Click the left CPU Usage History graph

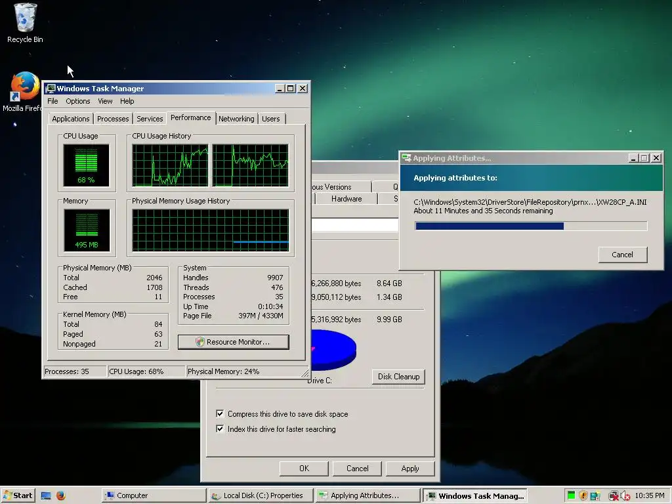click(170, 165)
